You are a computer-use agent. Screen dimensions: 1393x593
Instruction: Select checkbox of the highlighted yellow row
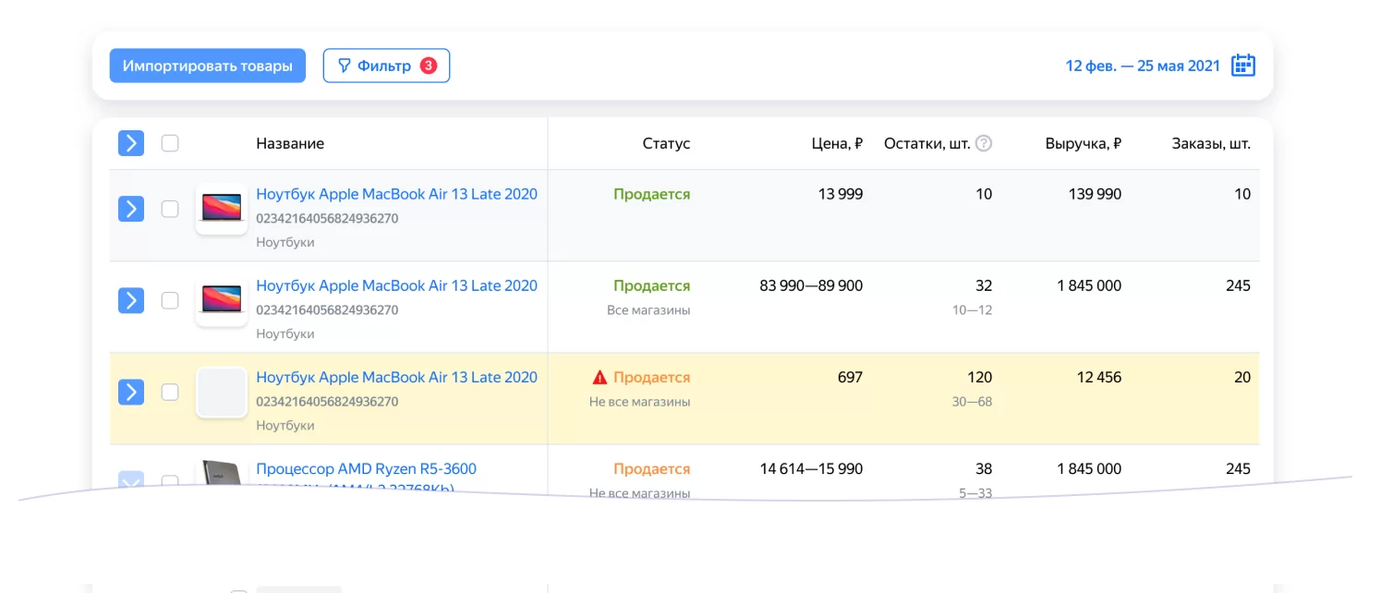170,392
